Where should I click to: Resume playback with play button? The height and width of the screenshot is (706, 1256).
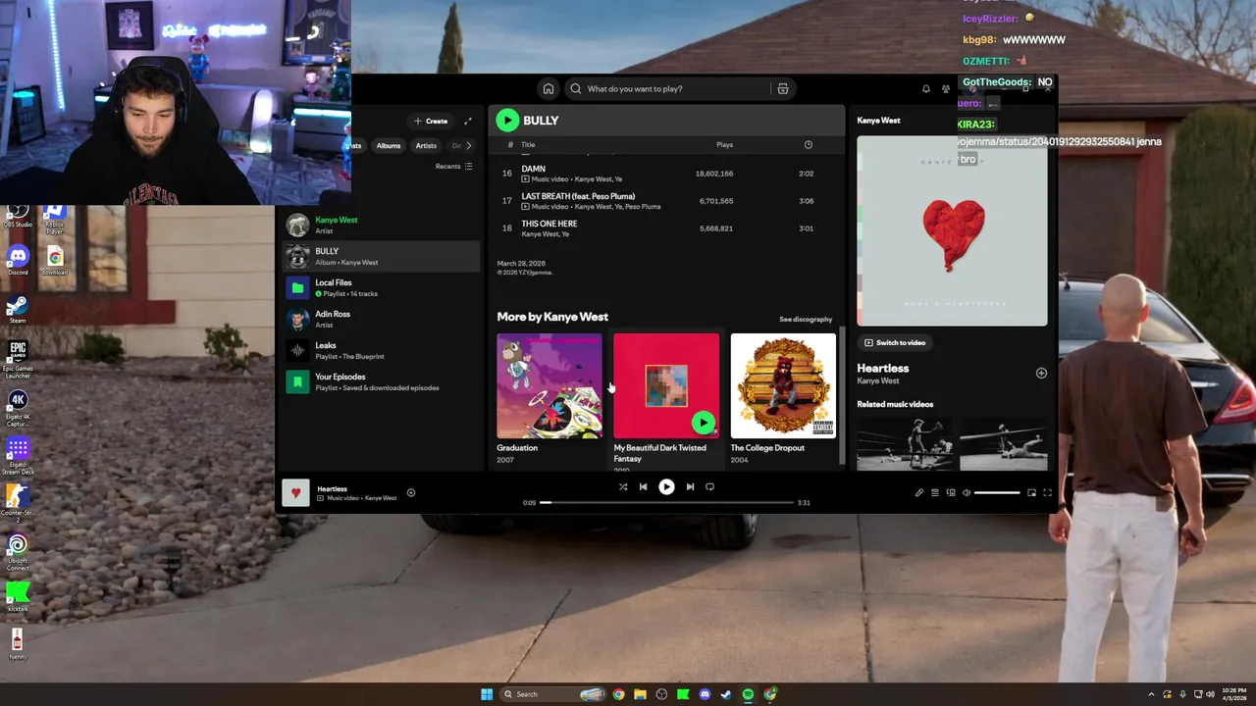666,486
